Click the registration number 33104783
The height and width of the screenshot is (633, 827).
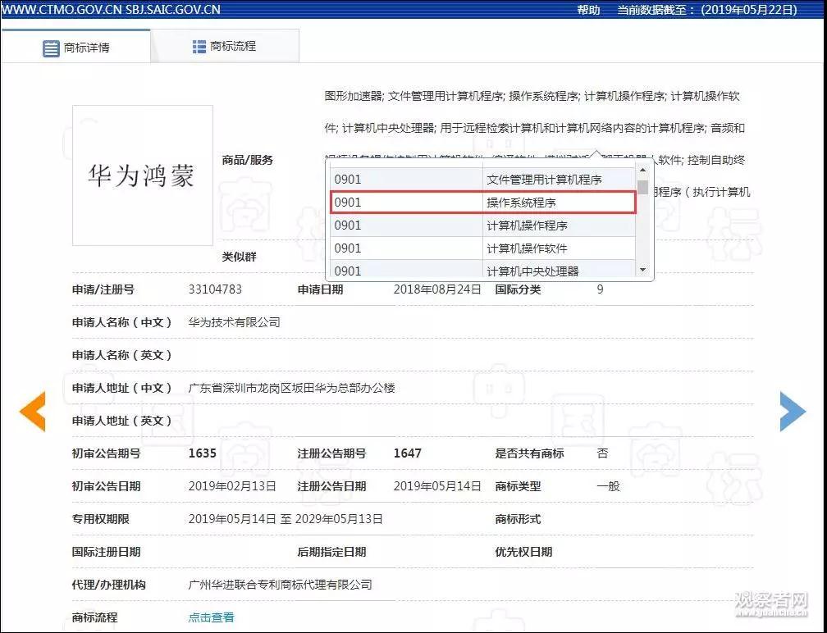tap(215, 289)
